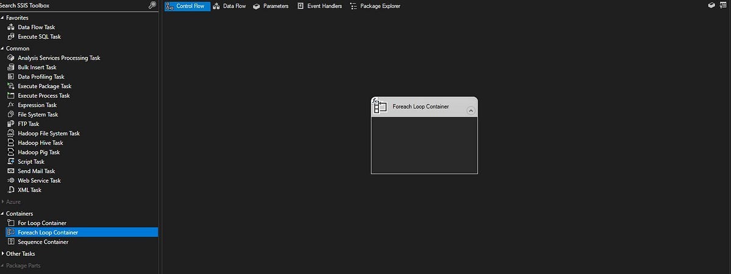Click the Bulk Insert Task icon
This screenshot has height=274, width=731.
11,67
